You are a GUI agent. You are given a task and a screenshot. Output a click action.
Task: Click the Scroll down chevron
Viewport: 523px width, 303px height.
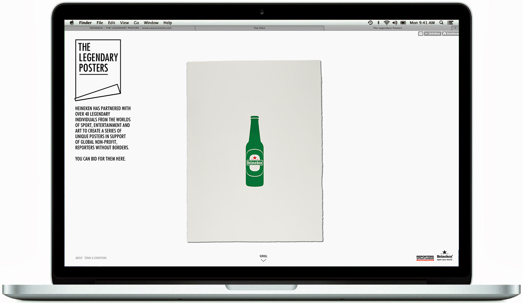tap(264, 260)
